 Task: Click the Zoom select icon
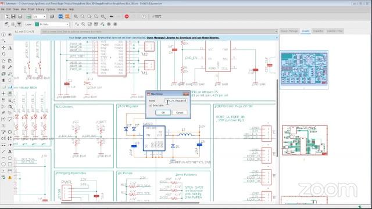(103, 16)
